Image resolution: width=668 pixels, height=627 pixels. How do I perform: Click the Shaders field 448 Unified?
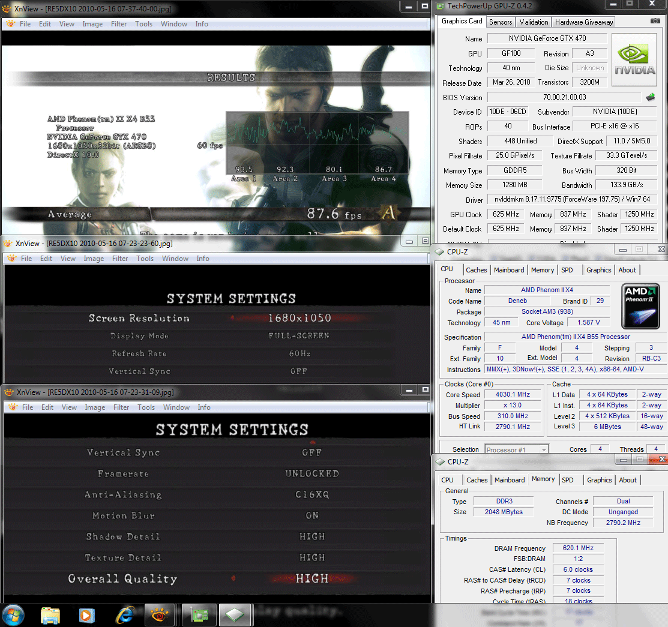tap(520, 140)
